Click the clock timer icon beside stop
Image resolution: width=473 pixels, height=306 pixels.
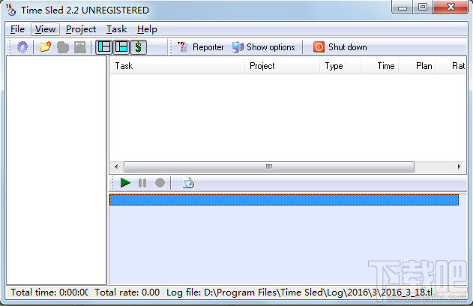189,183
